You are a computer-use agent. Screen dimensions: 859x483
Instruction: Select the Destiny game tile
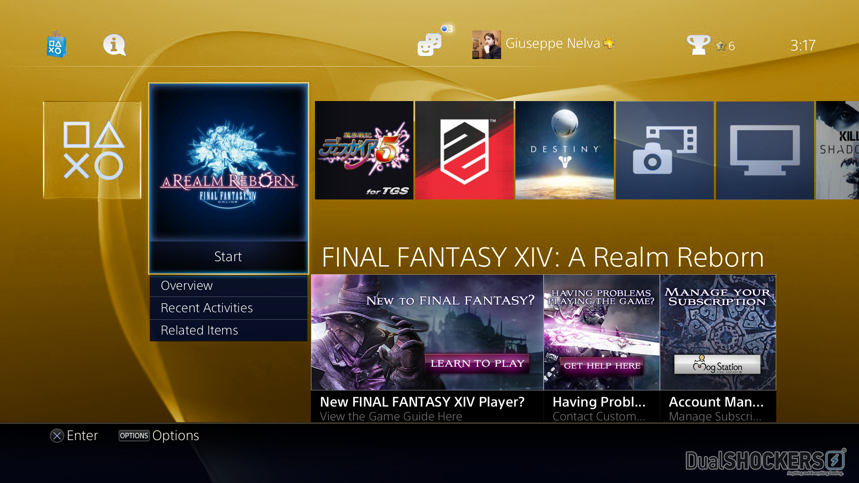pyautogui.click(x=565, y=150)
